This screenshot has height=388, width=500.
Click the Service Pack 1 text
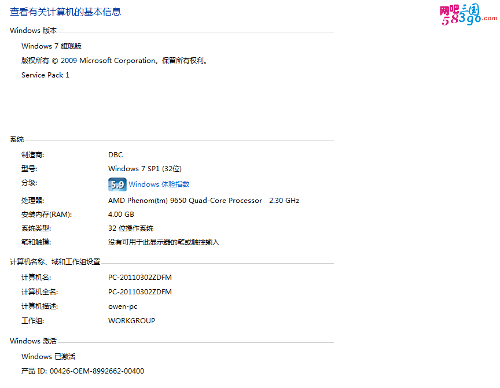tap(45, 75)
